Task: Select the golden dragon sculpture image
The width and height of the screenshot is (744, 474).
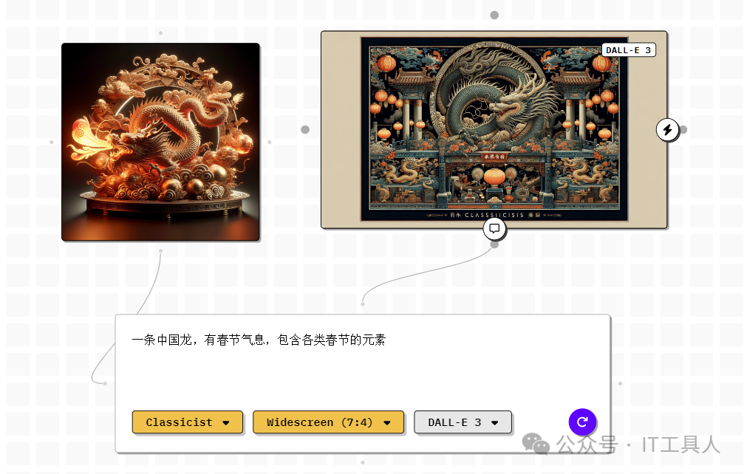Action: [160, 142]
